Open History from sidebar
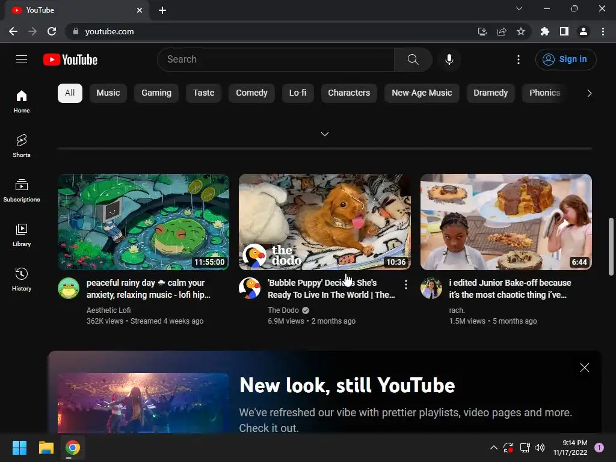 pyautogui.click(x=22, y=279)
